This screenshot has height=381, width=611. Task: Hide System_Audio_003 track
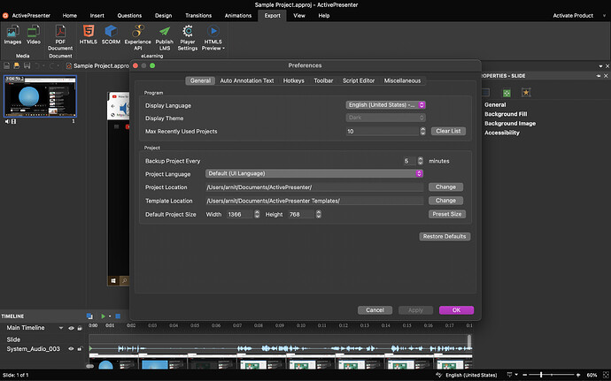pyautogui.click(x=71, y=348)
